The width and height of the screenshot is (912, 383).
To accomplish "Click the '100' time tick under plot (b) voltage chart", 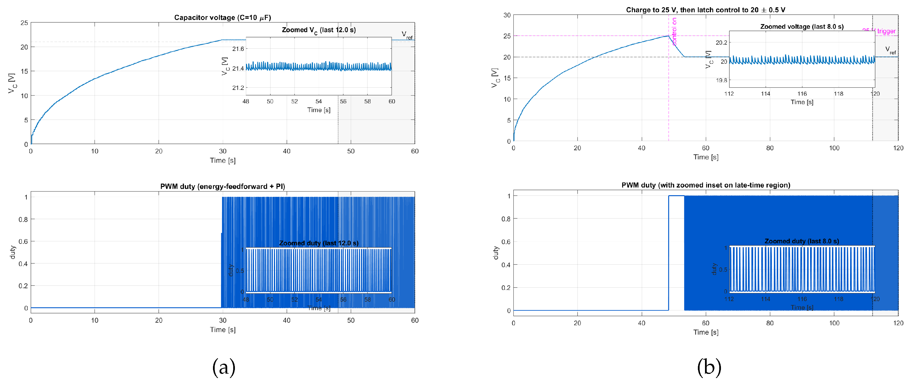I will (x=834, y=148).
